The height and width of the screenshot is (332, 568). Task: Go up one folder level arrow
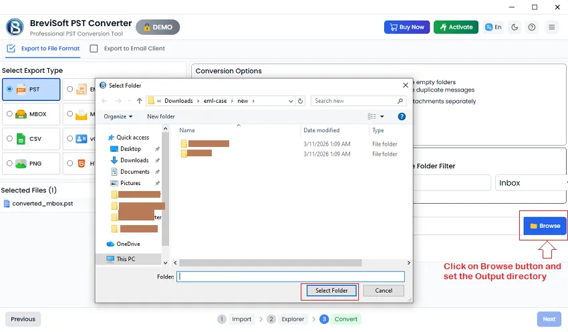[x=139, y=101]
